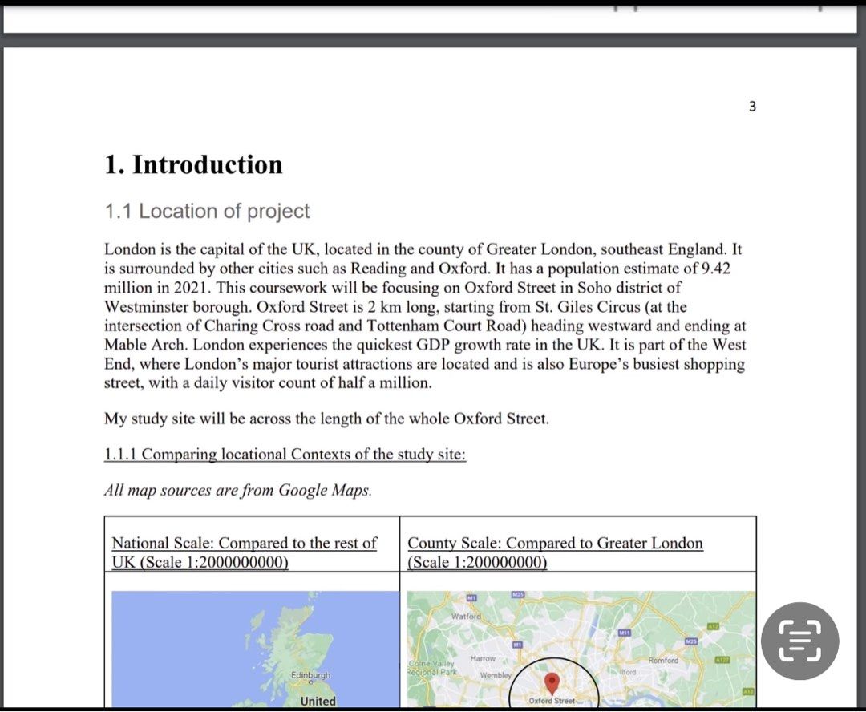Click the M1 road shield near Watford
The image size is (866, 712).
471,597
